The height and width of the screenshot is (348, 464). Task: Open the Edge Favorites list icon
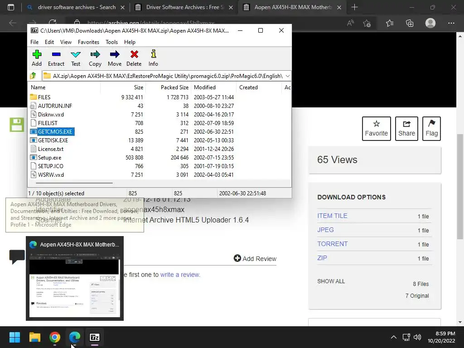tap(389, 23)
